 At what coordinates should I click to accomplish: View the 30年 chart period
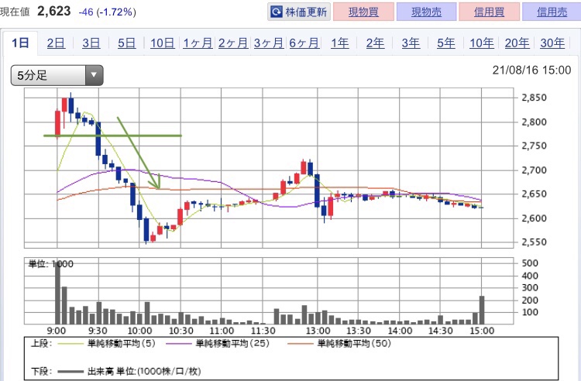552,43
